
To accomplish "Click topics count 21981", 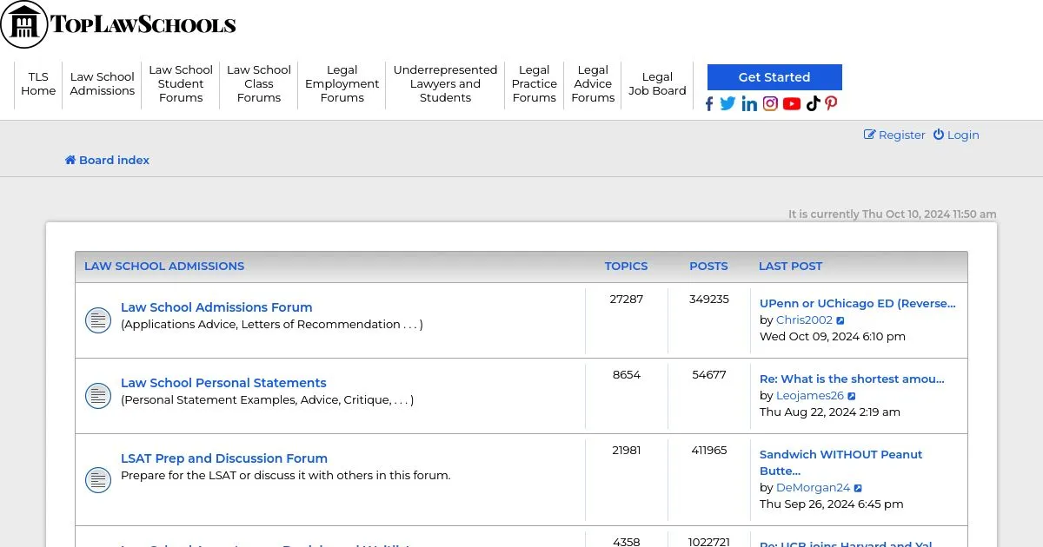I will 627,451.
